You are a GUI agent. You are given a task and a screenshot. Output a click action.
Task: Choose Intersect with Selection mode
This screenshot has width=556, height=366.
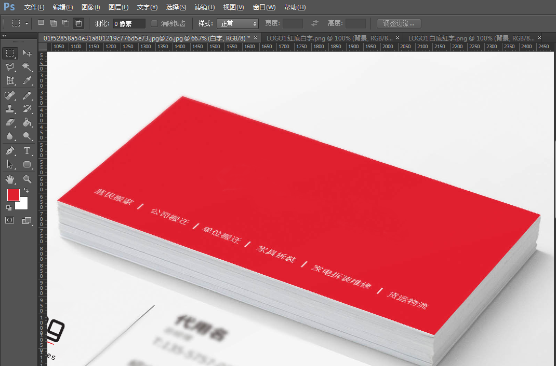coord(78,23)
